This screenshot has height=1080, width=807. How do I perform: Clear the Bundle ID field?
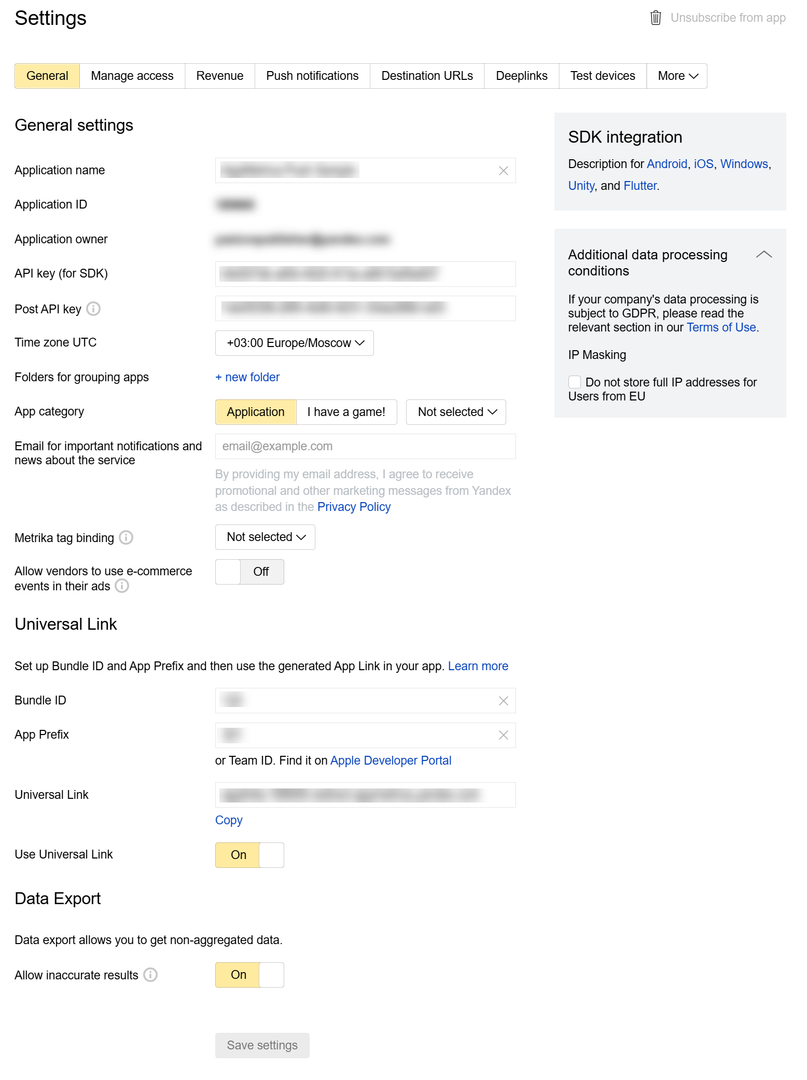click(503, 701)
